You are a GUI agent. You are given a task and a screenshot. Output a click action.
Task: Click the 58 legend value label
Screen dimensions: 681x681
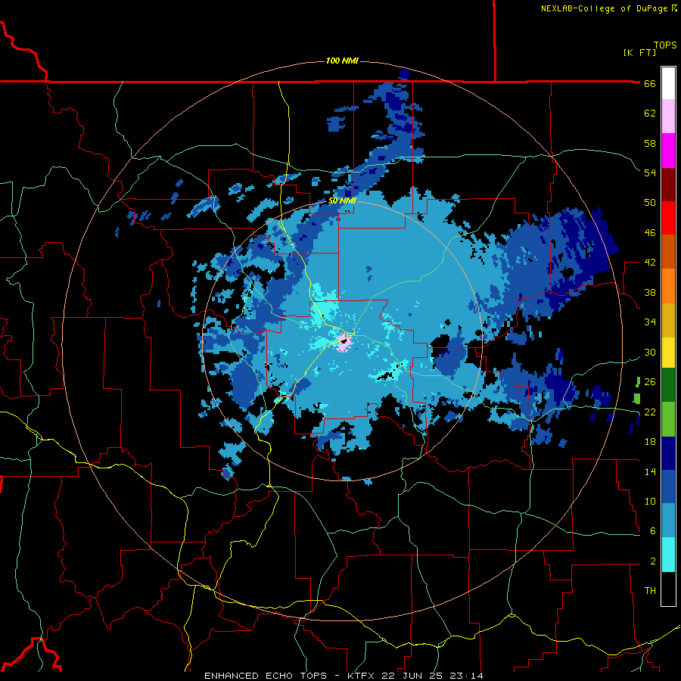(650, 143)
